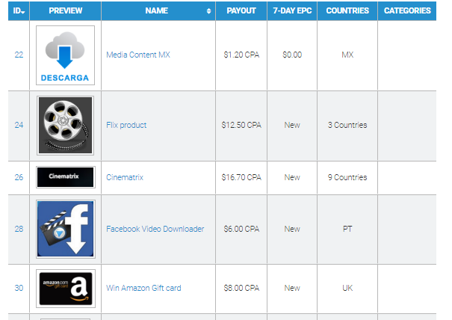The image size is (452, 320).
Task: Click offer ID 28 link
Action: (x=19, y=229)
